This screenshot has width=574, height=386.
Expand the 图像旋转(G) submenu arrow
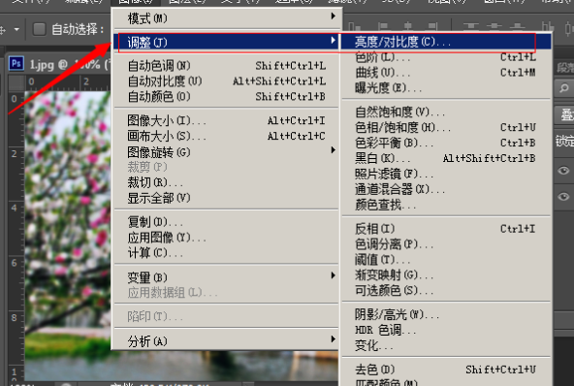333,150
